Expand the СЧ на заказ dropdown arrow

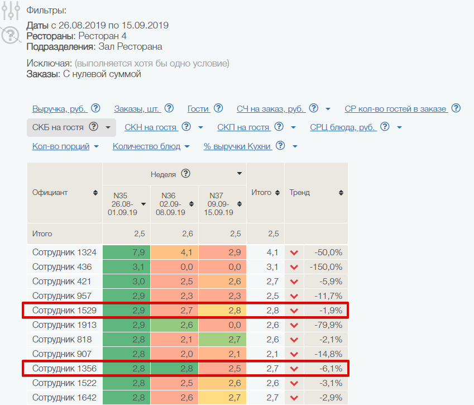(x=328, y=109)
